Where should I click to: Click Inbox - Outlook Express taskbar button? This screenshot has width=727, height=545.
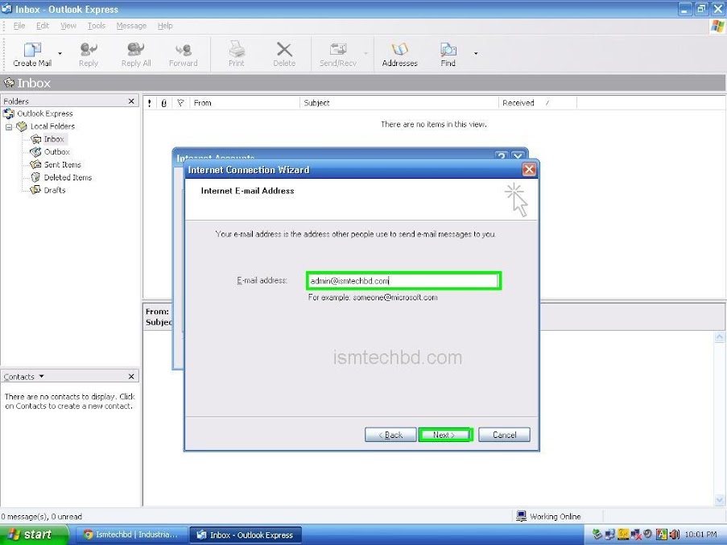(x=246, y=535)
